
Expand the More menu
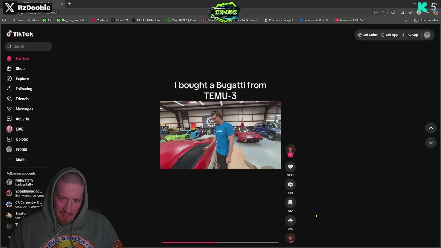20,159
